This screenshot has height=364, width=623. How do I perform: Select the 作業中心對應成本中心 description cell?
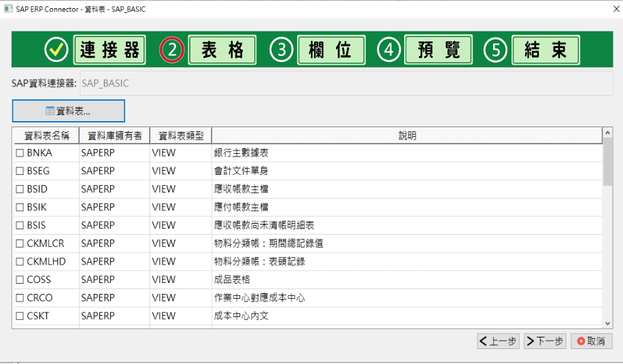pyautogui.click(x=407, y=297)
